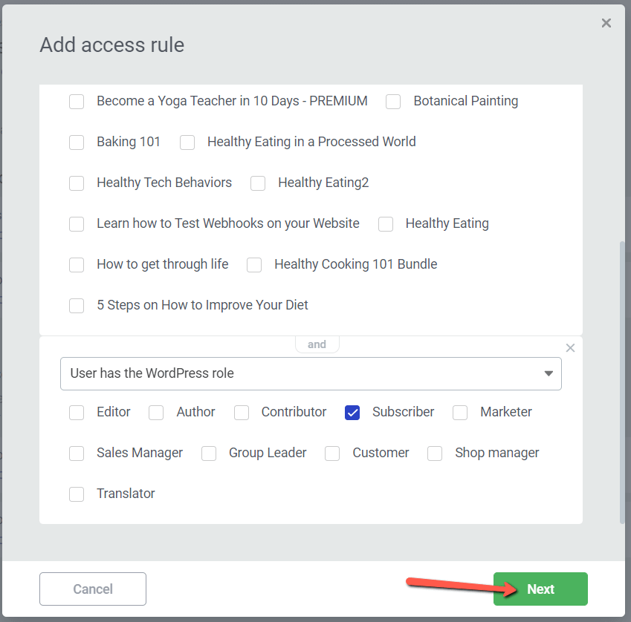Screen dimensions: 631x622
Task: Check '5 Steps on How to Improve Your Diet'
Action: pyautogui.click(x=77, y=306)
